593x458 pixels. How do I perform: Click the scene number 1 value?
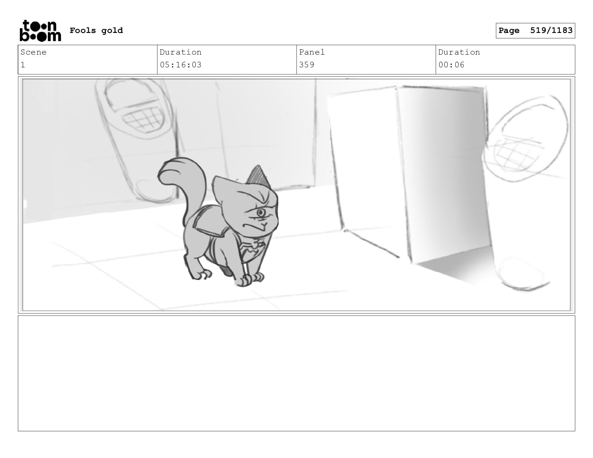pyautogui.click(x=23, y=65)
